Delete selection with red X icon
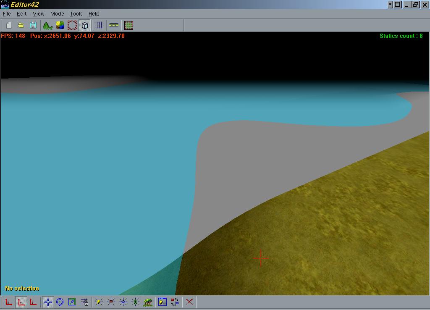Image resolution: width=430 pixels, height=310 pixels. pos(189,302)
